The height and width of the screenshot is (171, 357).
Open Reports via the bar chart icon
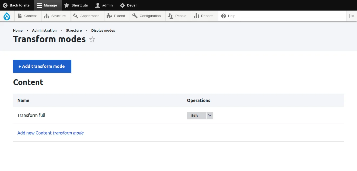196,16
